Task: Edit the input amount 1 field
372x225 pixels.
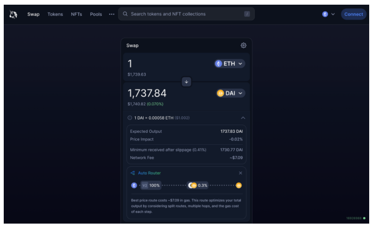Action: (130, 64)
